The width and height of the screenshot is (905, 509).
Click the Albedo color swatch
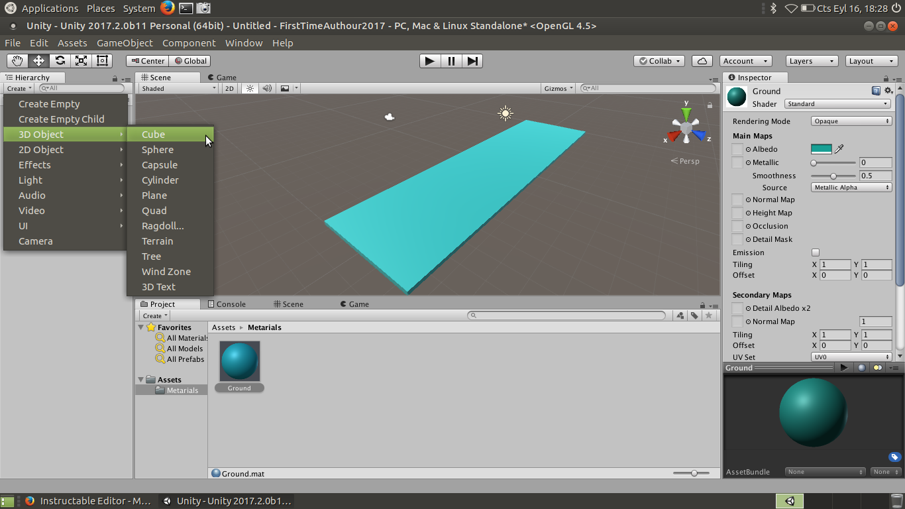point(822,149)
